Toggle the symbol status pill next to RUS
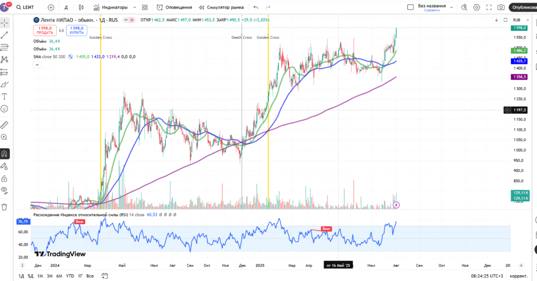 click(129, 20)
